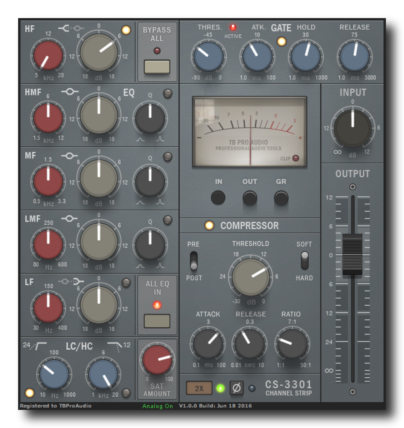Screen dimensions: 404x428
Task: Click the small LED beside the phase button
Action: (252, 388)
